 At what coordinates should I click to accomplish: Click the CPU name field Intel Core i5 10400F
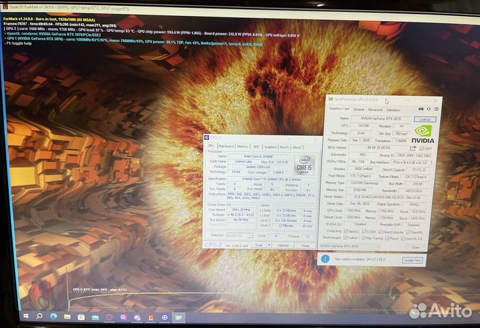pyautogui.click(x=259, y=157)
